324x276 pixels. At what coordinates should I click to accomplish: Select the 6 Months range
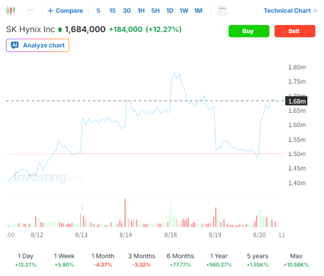[x=180, y=260]
